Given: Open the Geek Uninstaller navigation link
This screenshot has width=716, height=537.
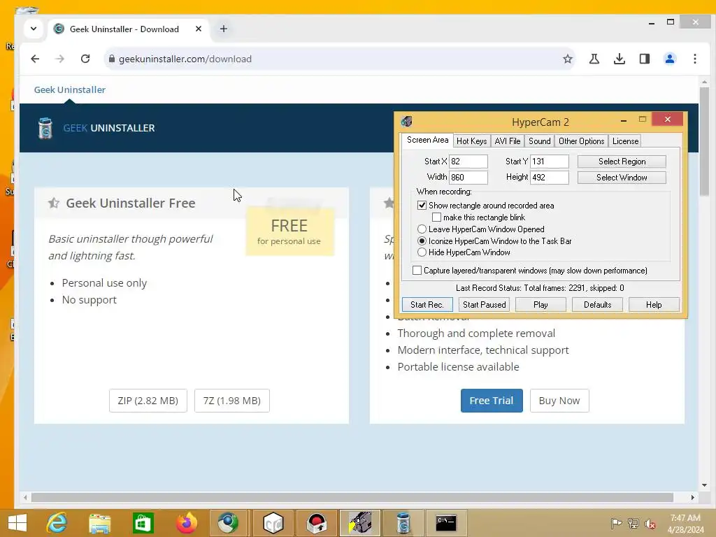Looking at the screenshot, I should 69,90.
